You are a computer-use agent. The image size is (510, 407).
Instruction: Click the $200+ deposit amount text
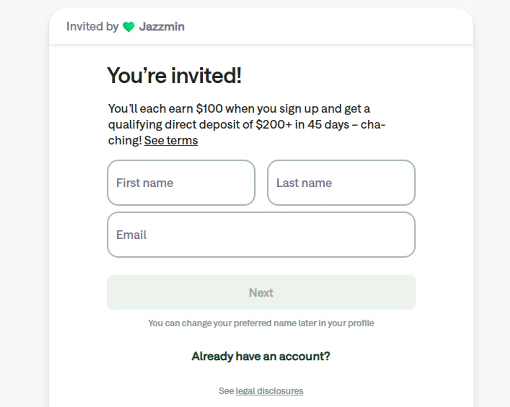pyautogui.click(x=274, y=125)
